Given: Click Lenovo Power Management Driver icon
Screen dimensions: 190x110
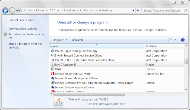Looking at the screenshot, I should click(x=52, y=78).
